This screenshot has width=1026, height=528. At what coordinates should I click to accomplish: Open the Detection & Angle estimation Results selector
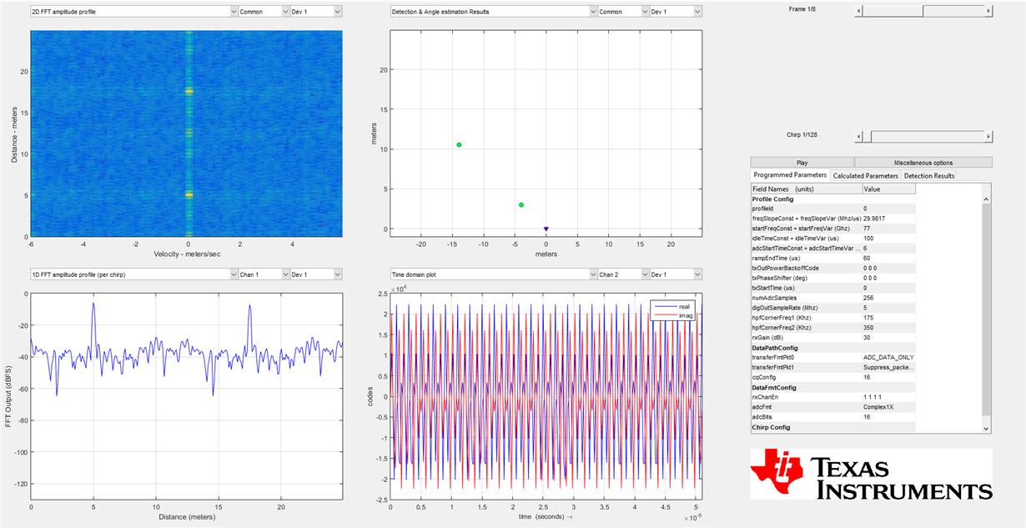[494, 12]
